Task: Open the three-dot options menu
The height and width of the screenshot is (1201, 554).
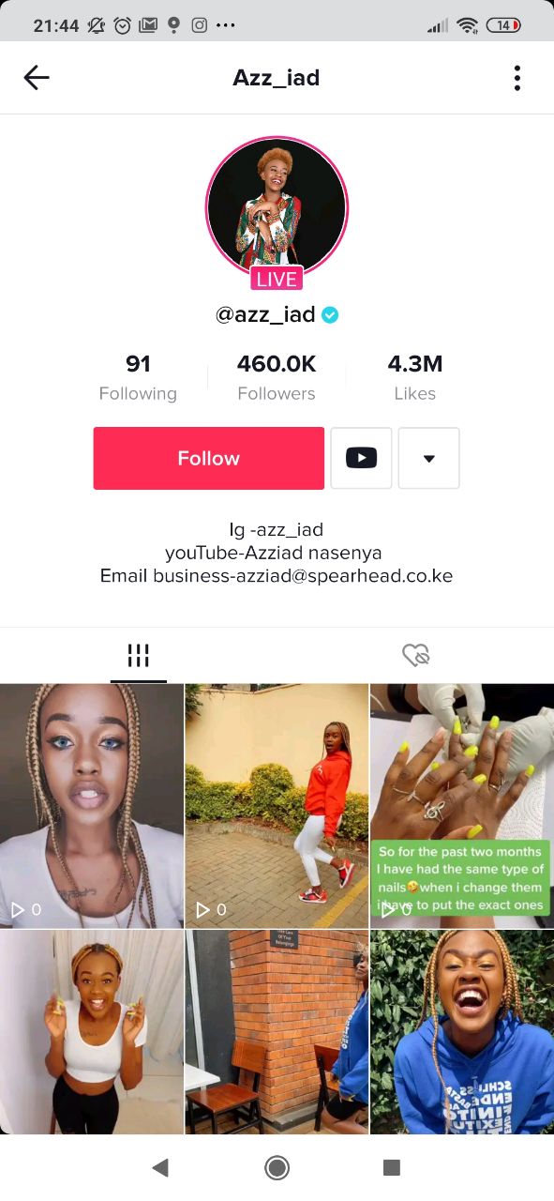Action: point(517,78)
